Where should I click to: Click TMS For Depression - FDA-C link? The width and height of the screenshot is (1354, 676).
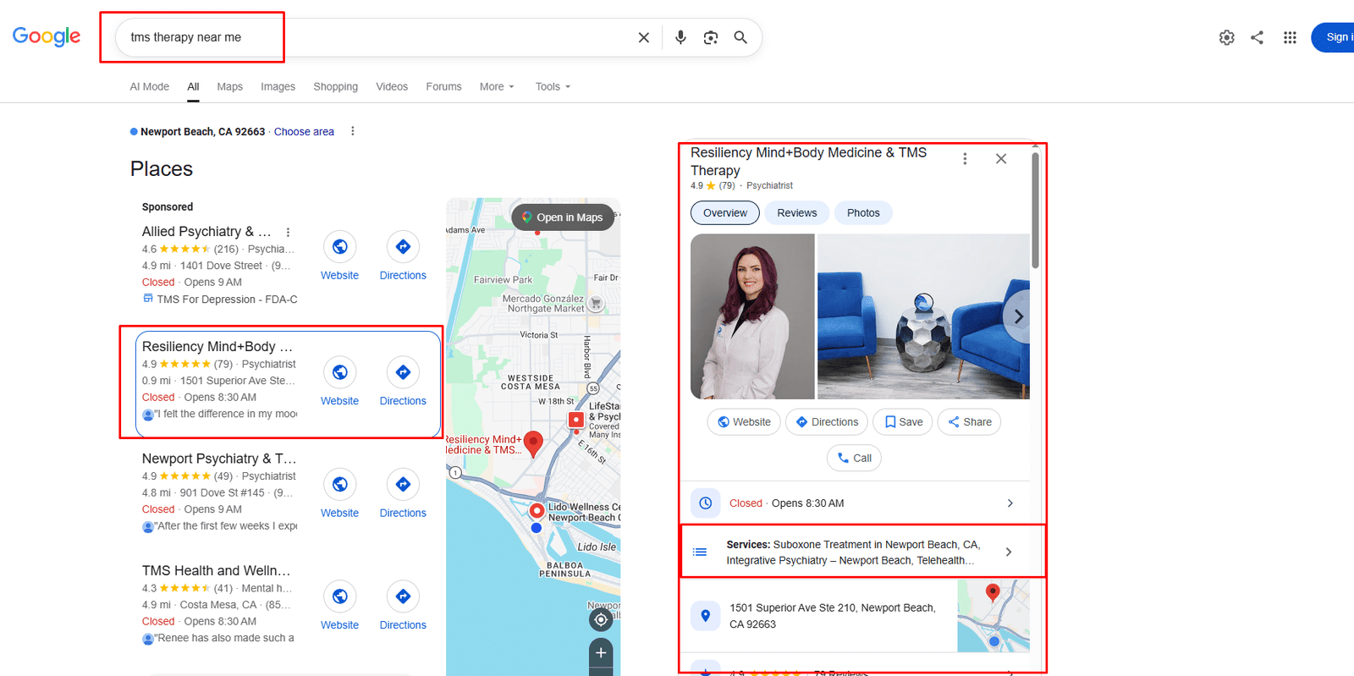(x=227, y=300)
